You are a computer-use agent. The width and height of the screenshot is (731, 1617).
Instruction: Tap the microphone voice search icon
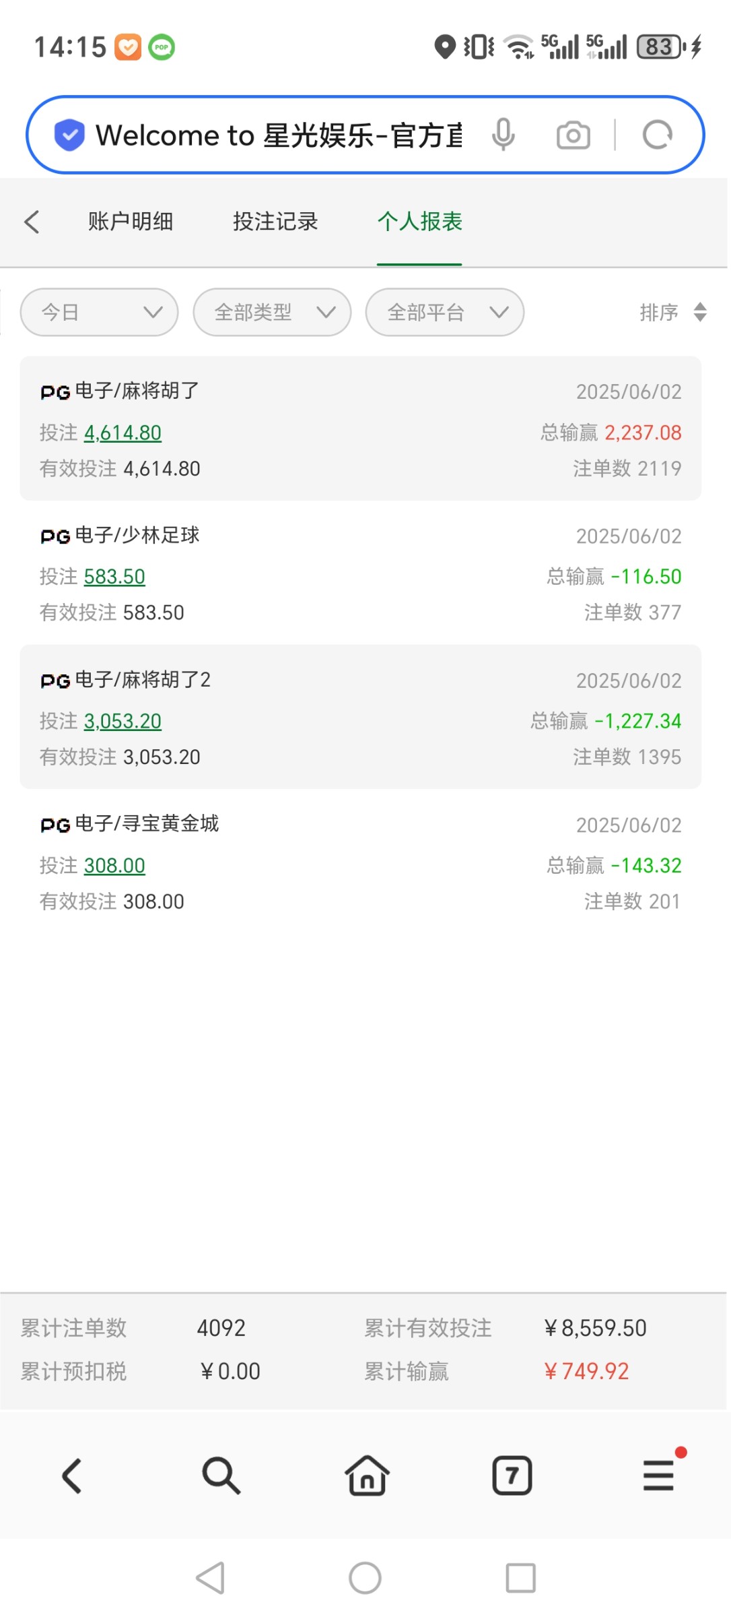(x=503, y=135)
